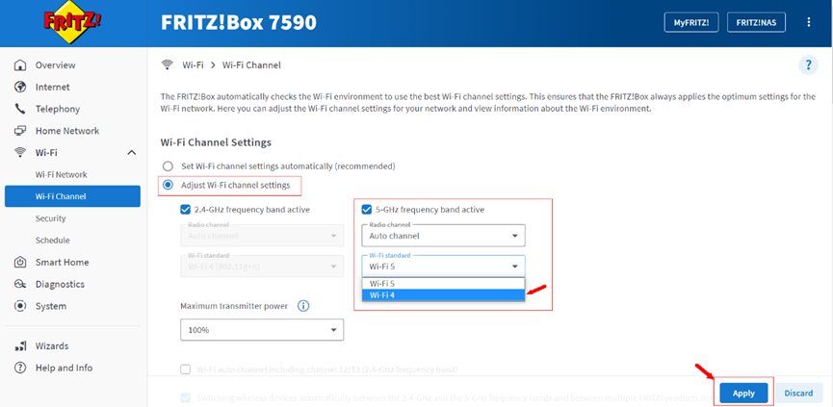Choose Wi-Fi 5 in dropdown list
This screenshot has height=407, width=833.
point(444,284)
